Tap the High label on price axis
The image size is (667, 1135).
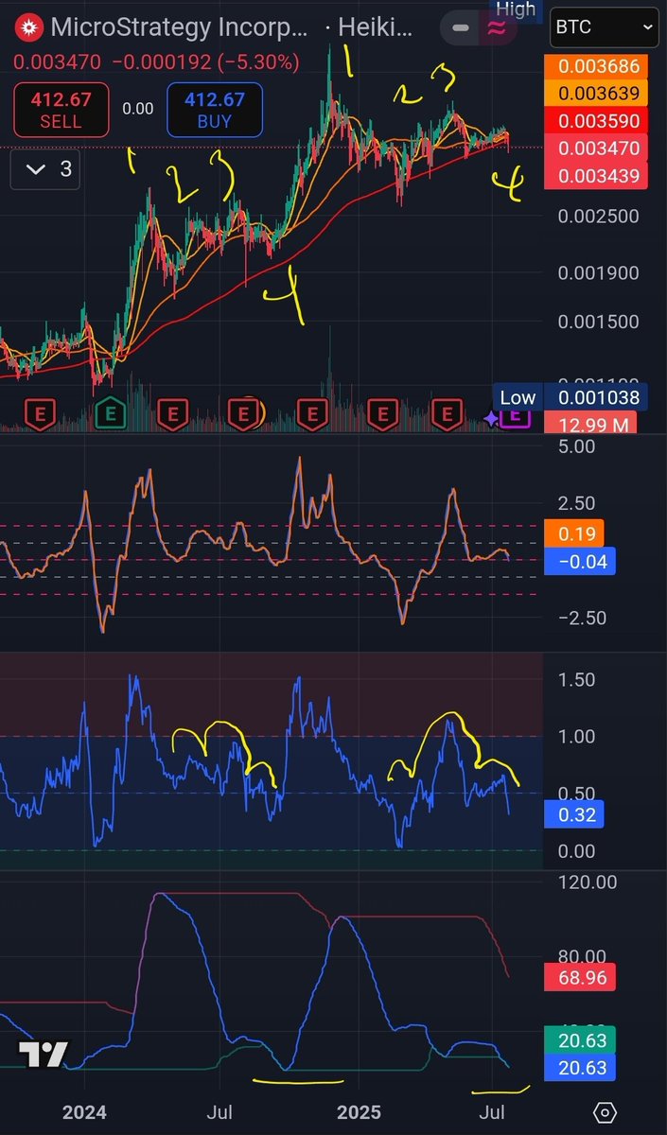[x=516, y=9]
